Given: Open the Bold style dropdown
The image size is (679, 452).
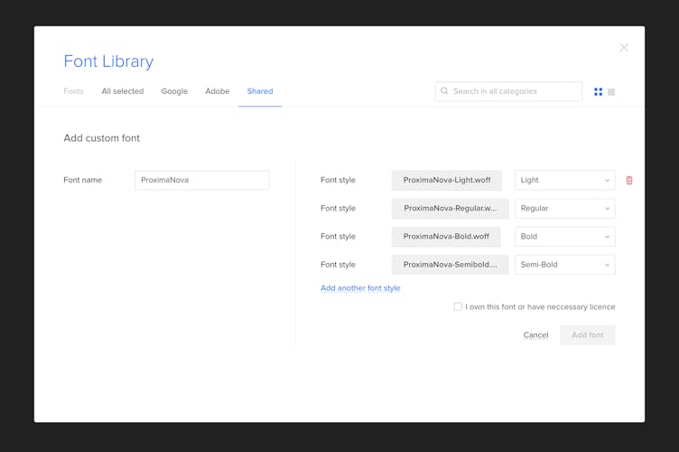Looking at the screenshot, I should pyautogui.click(x=564, y=237).
